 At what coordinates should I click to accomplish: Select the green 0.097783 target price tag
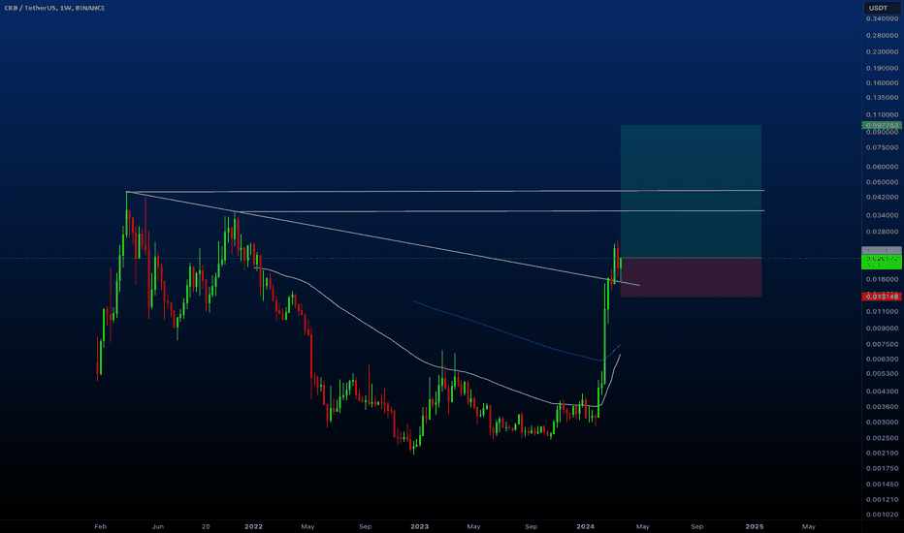pyautogui.click(x=882, y=125)
